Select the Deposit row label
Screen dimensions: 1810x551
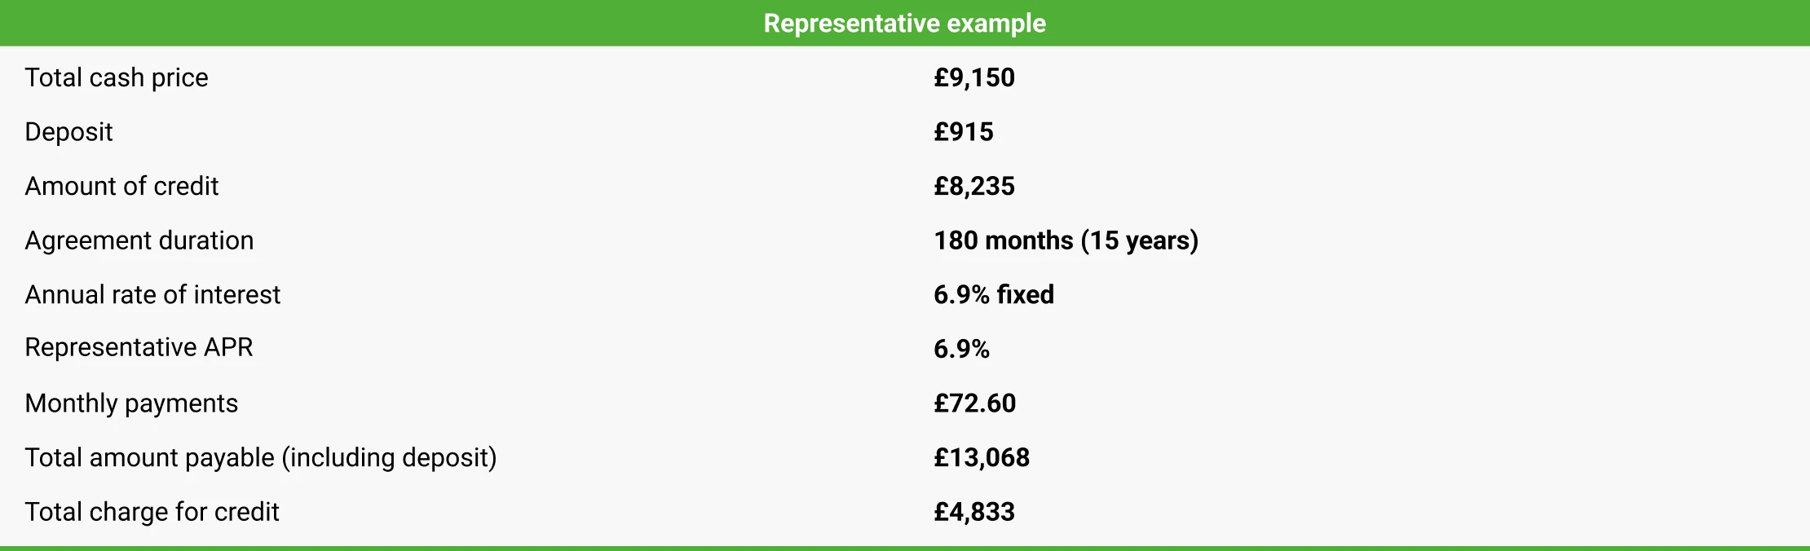(68, 132)
